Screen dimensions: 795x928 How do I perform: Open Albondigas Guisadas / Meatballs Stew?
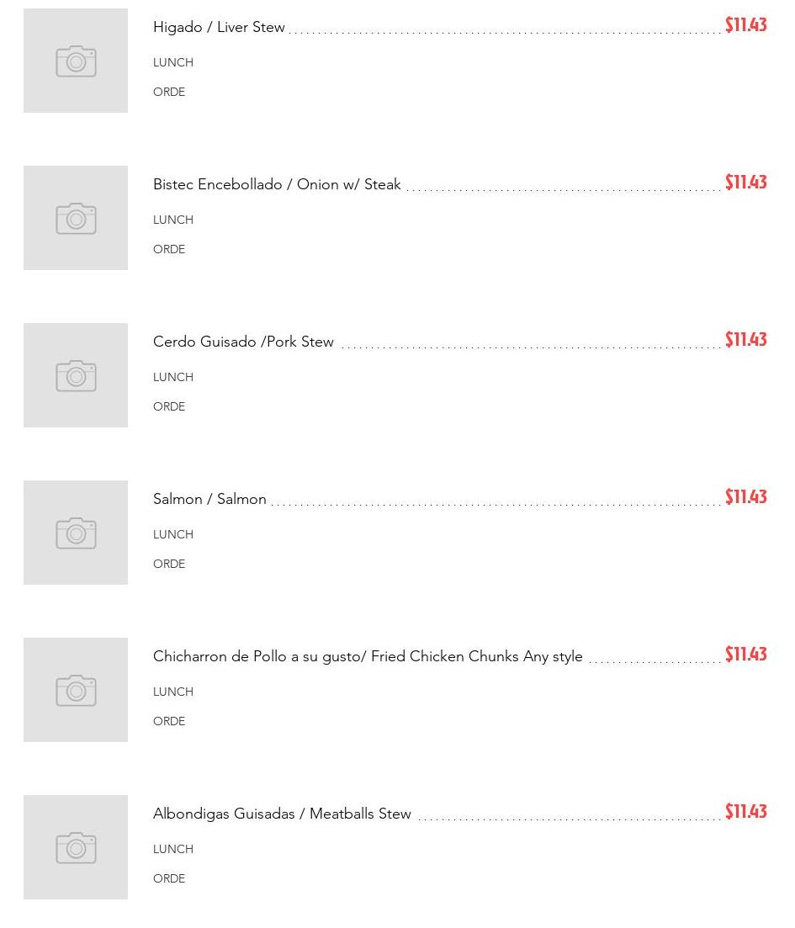(282, 814)
